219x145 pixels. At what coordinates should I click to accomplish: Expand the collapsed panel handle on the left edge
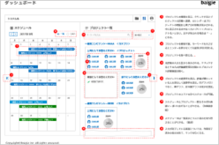coord(7,78)
